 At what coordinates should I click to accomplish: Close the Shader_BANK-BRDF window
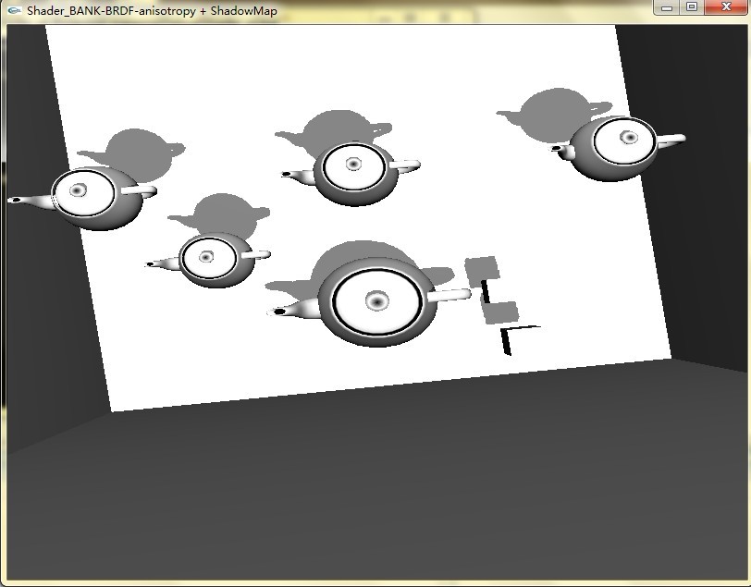726,7
